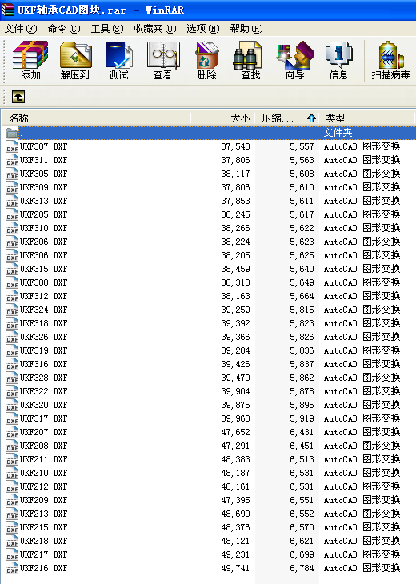The image size is (416, 584).
Task: Select file UKF313.DXF
Action: click(x=44, y=201)
